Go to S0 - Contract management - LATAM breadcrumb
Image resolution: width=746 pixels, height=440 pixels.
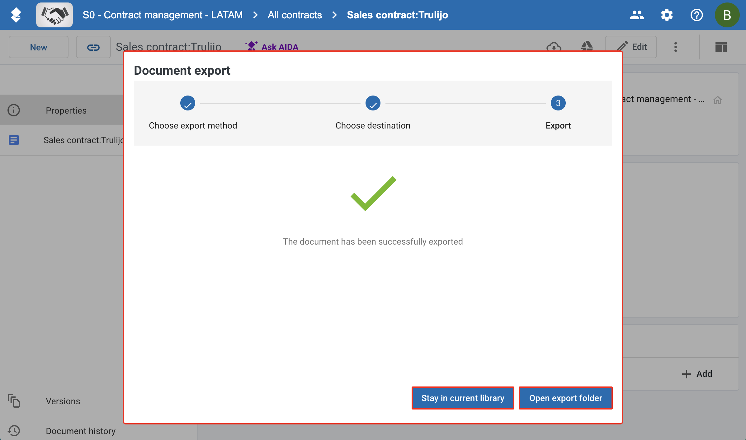(x=163, y=15)
